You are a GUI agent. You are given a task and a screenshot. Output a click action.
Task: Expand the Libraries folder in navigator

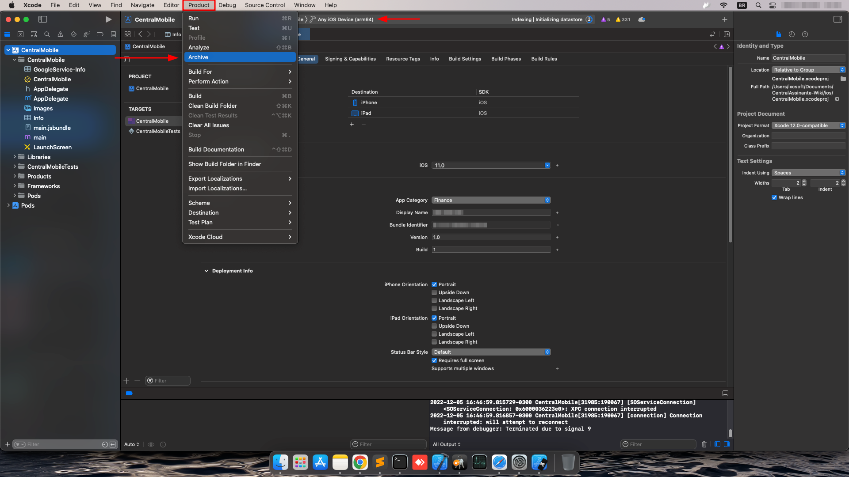click(15, 157)
